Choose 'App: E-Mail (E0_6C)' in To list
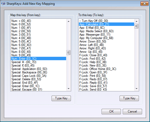 tap(106, 28)
